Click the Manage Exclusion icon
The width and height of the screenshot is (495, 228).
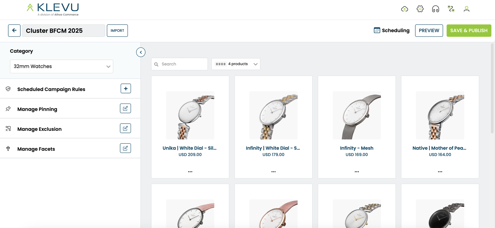coord(8,129)
